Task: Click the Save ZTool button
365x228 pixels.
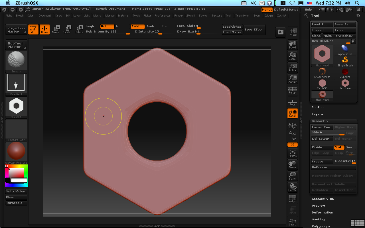Action: coord(254,30)
